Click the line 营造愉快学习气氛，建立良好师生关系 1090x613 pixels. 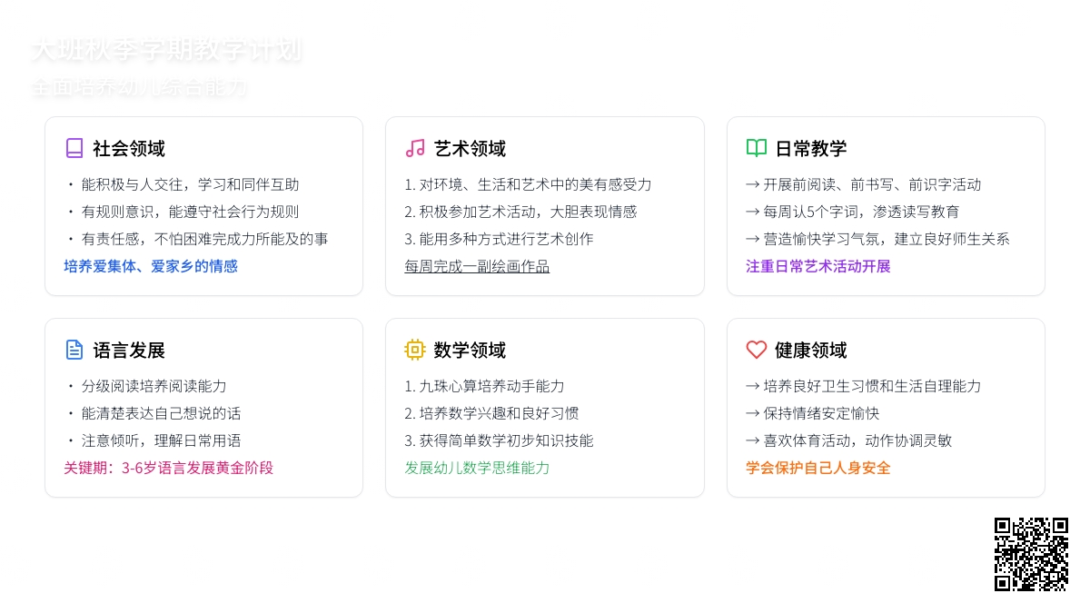tap(878, 239)
